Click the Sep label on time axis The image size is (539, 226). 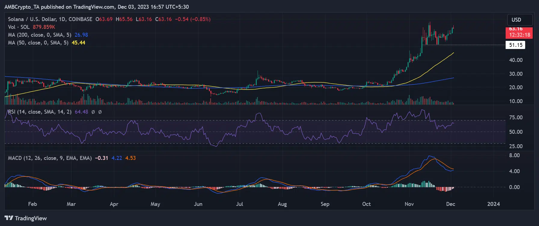[x=325, y=204]
